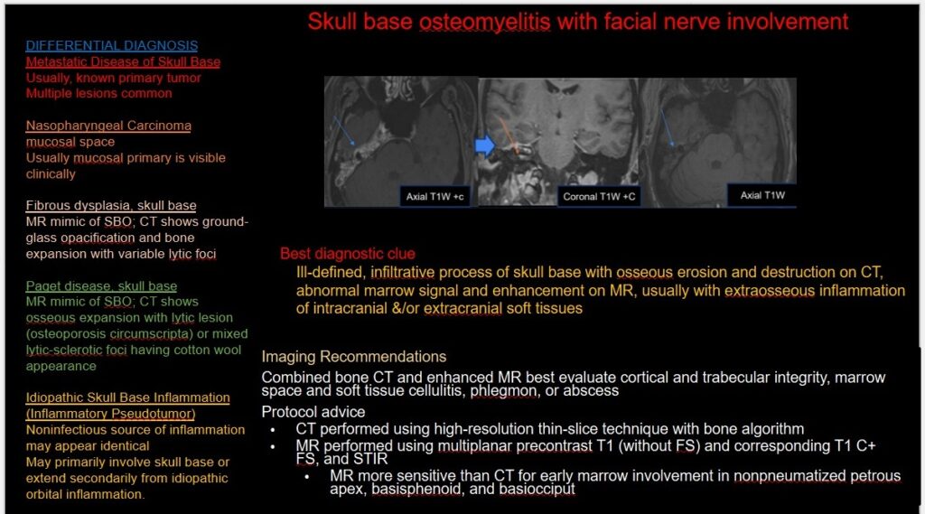Select the rightmost Axial T1W MR image
925x514 pixels.
tap(718, 142)
